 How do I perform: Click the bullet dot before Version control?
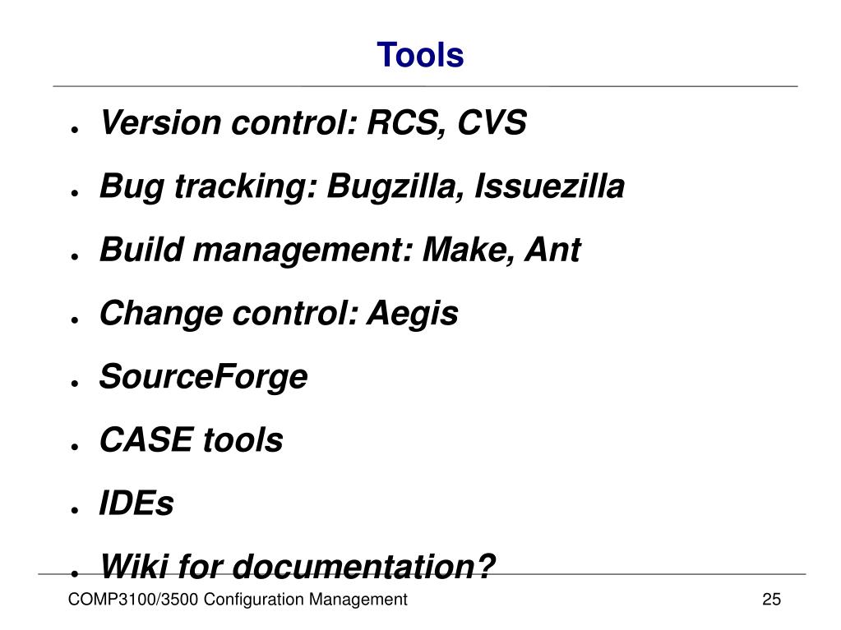click(x=75, y=129)
